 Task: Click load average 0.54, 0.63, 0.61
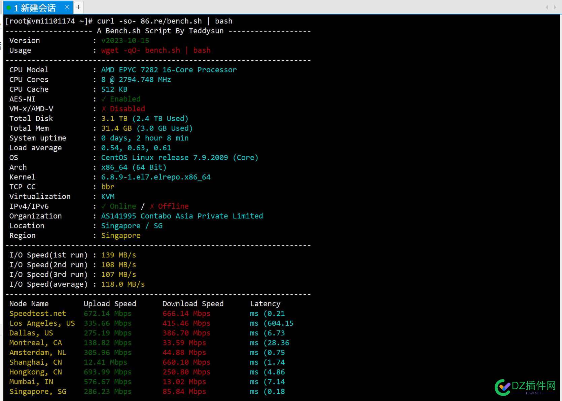(x=136, y=148)
